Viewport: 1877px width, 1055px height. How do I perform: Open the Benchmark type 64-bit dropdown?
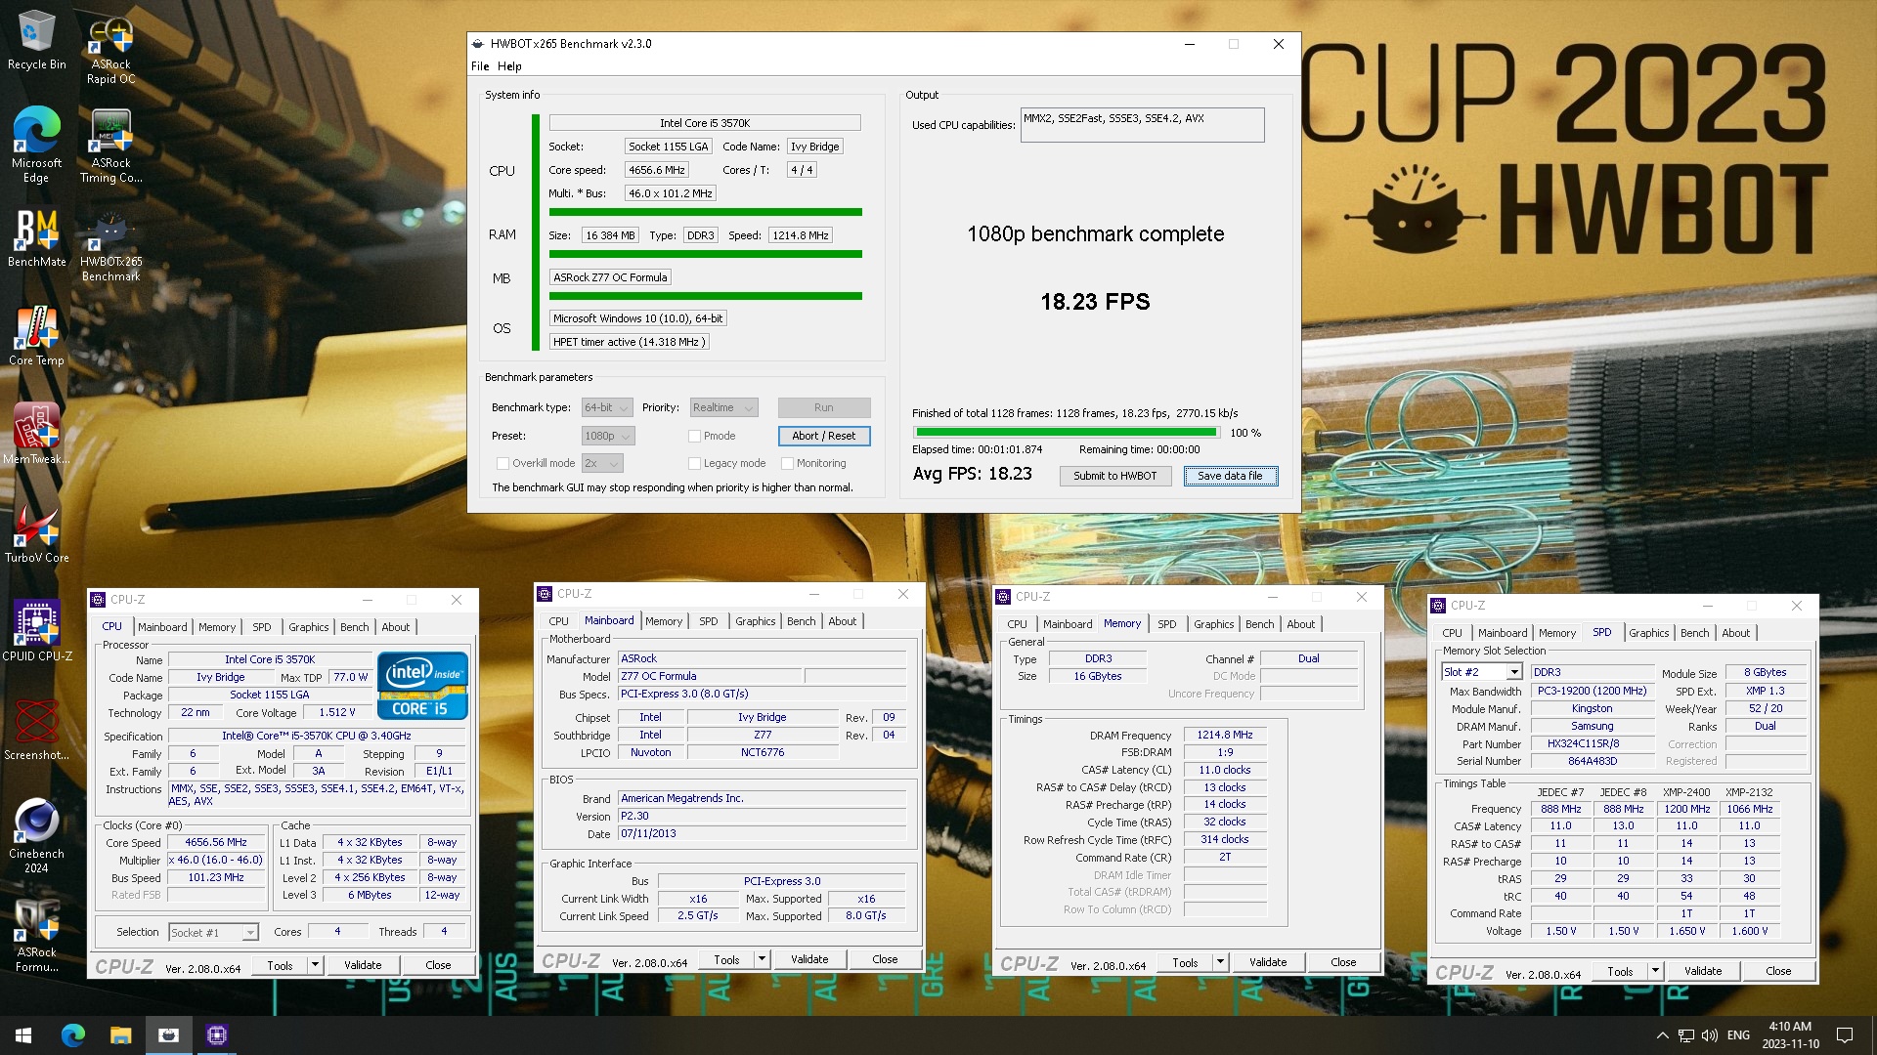pos(607,407)
